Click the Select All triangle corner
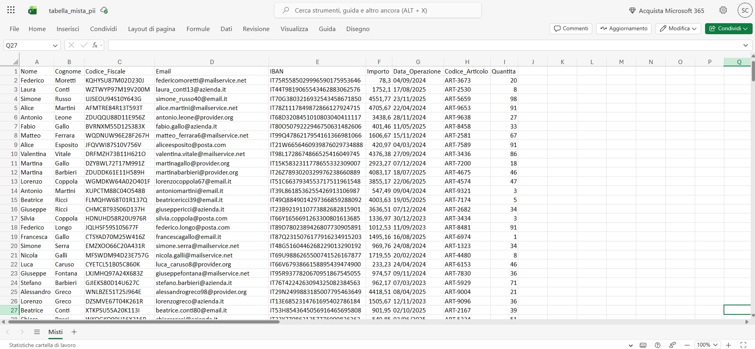Viewport: 755px width, 349px height. (x=15, y=62)
